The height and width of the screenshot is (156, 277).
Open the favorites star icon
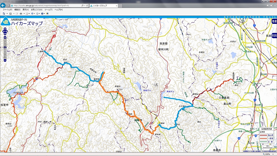271,6
